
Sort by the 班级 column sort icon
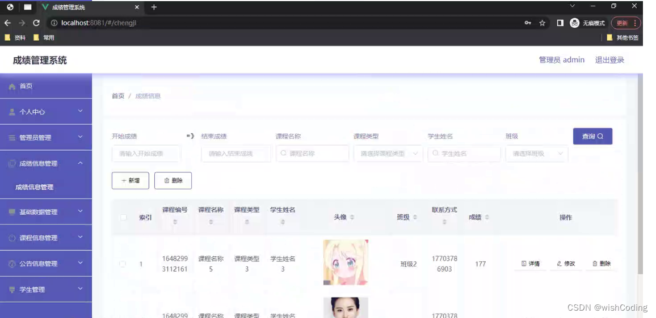(x=415, y=217)
